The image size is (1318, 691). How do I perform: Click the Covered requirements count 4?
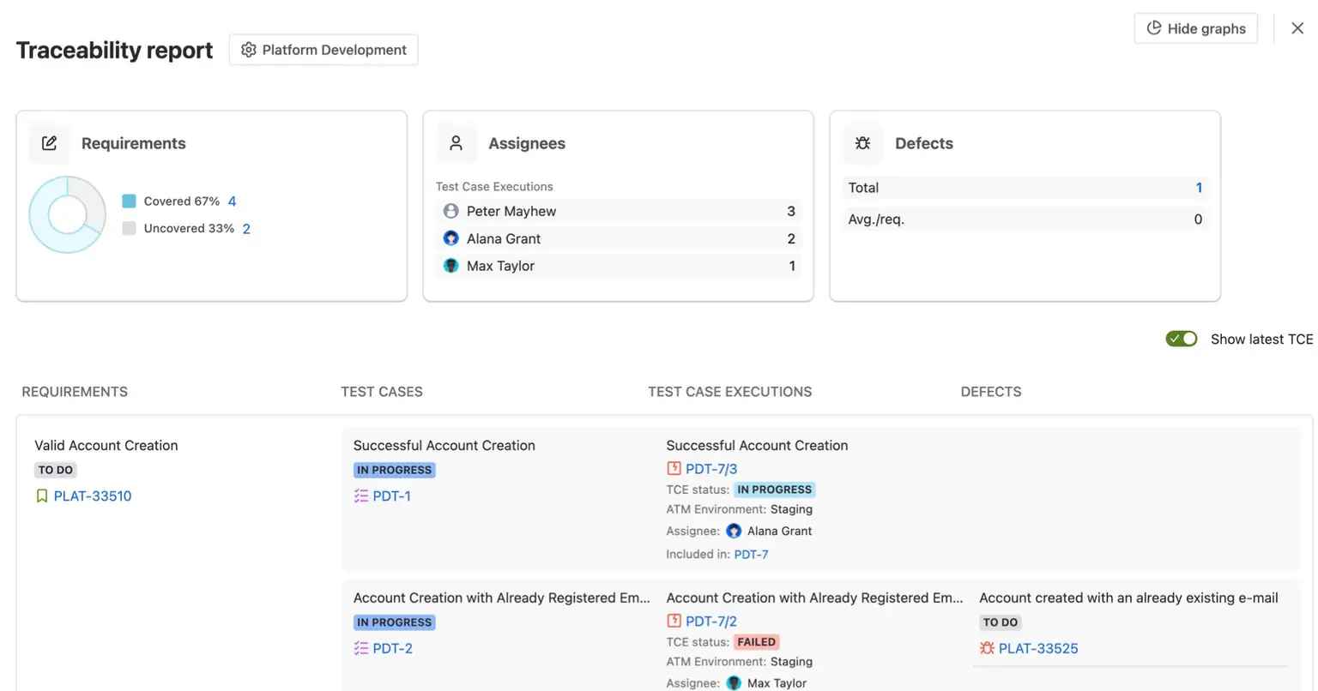pos(232,201)
